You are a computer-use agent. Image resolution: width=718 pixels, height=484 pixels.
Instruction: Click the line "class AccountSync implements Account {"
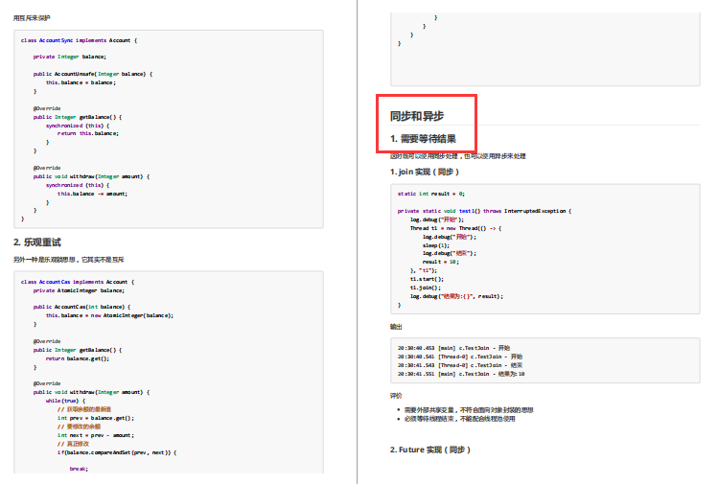tap(79, 40)
